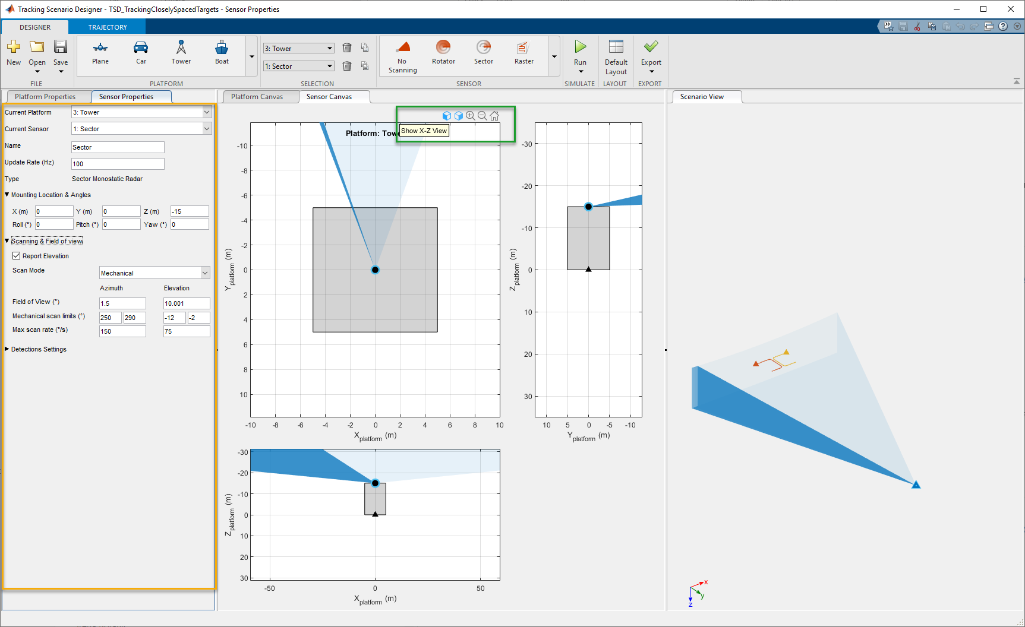
Task: Select the Raster sensor type
Action: tap(524, 53)
